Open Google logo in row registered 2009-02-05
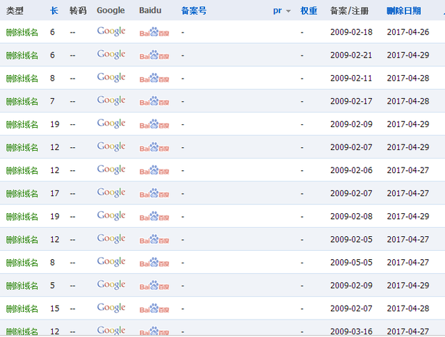This screenshot has height=337, width=445. (x=111, y=238)
